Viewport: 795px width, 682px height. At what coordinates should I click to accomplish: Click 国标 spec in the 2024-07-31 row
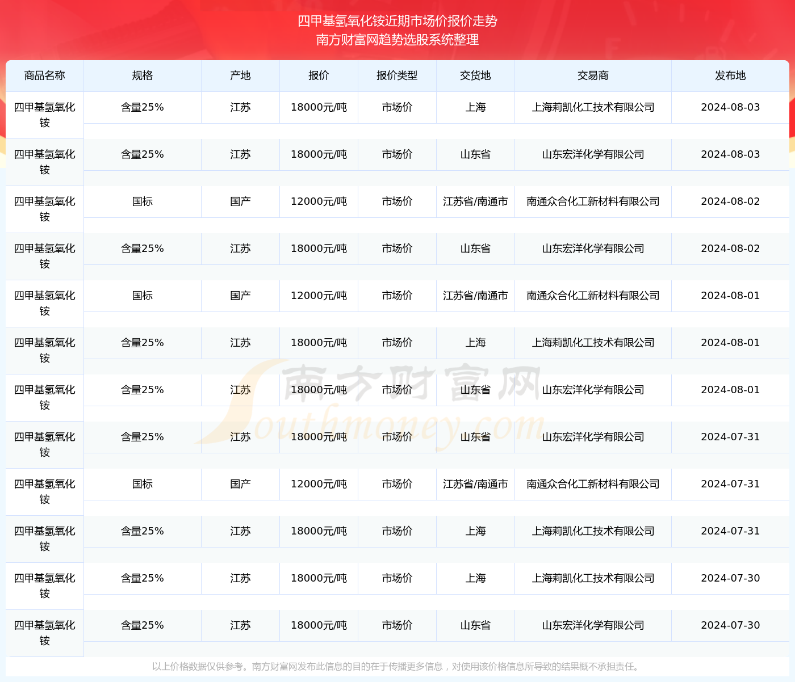(143, 484)
